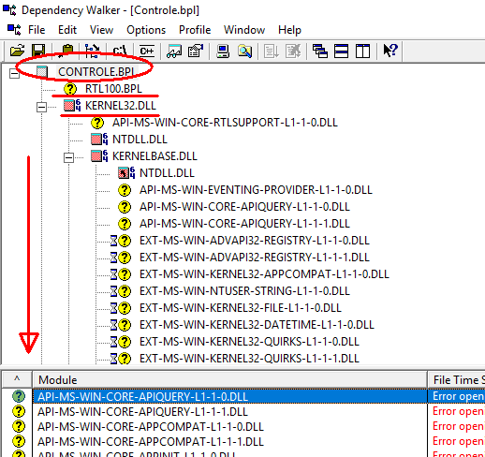Open the Edit menu

coord(67,30)
